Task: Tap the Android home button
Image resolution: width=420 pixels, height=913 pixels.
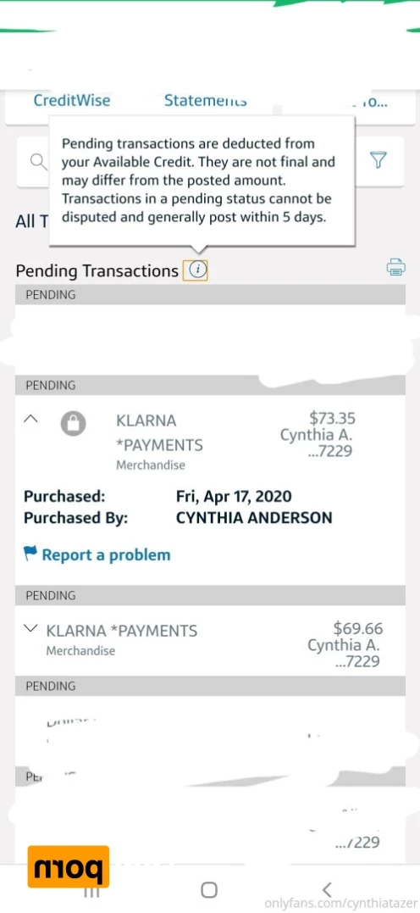Action: click(209, 890)
